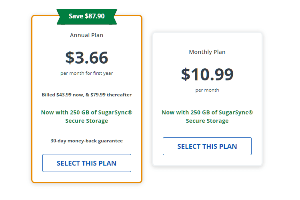300x200 pixels.
Task: Click the registered symbol after SugarSync in the Monthly card
Action: 251,112
